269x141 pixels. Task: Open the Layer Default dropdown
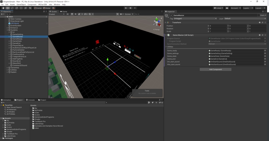[x=245, y=19]
